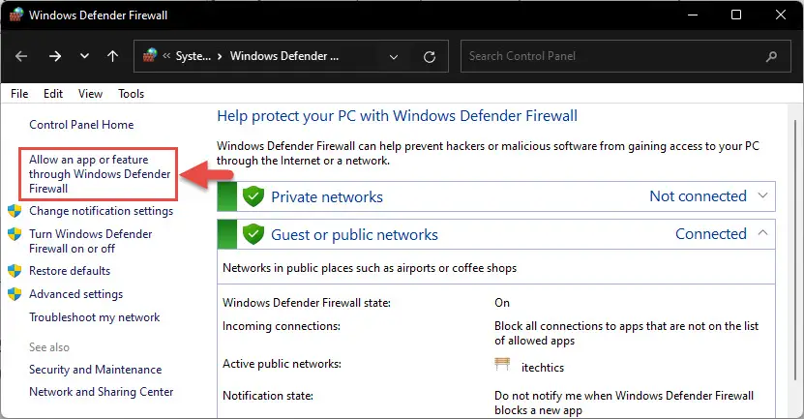Expand the Private networks section
This screenshot has height=419, width=804.
tap(763, 195)
